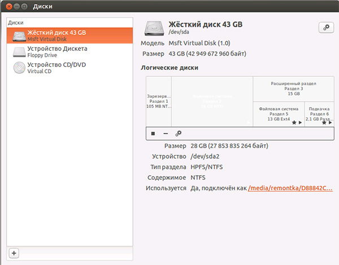Select partition Раздел 1 105 MB
339x265 pixels.
[x=159, y=101]
